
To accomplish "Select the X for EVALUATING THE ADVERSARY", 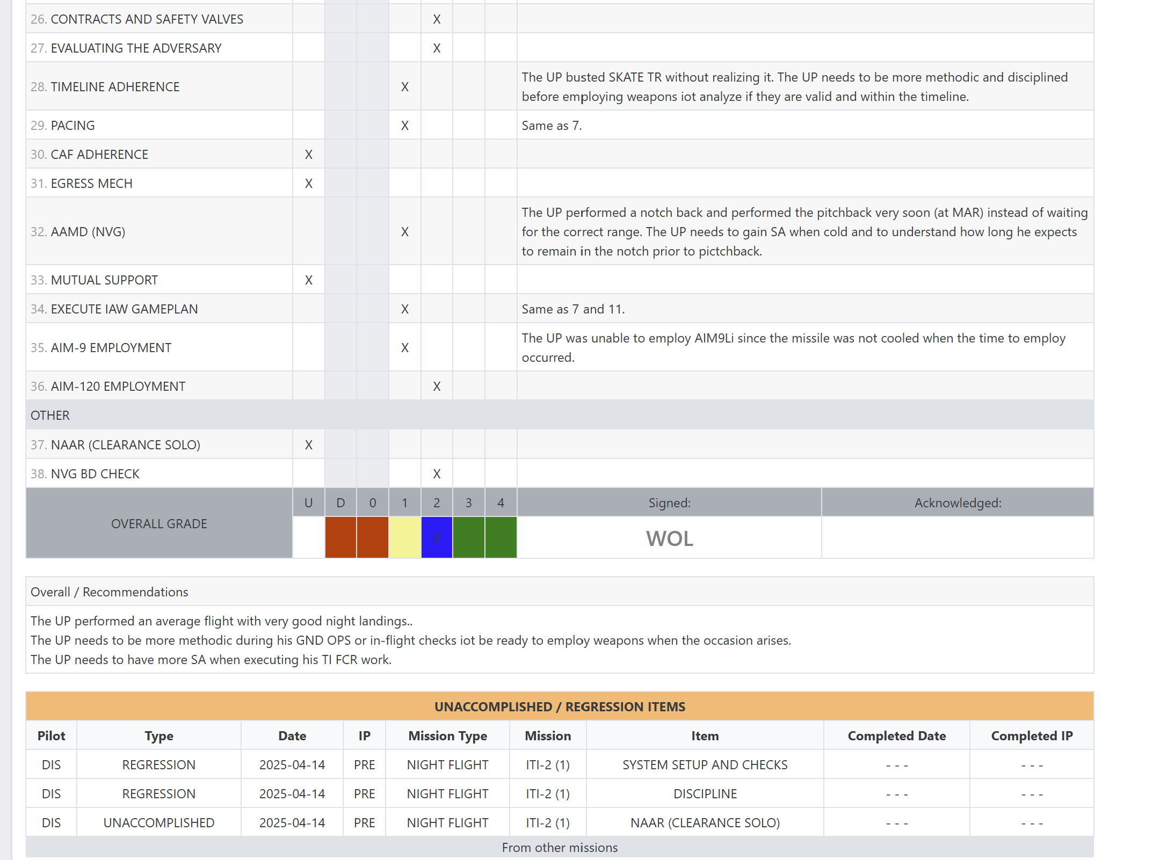I will point(437,48).
